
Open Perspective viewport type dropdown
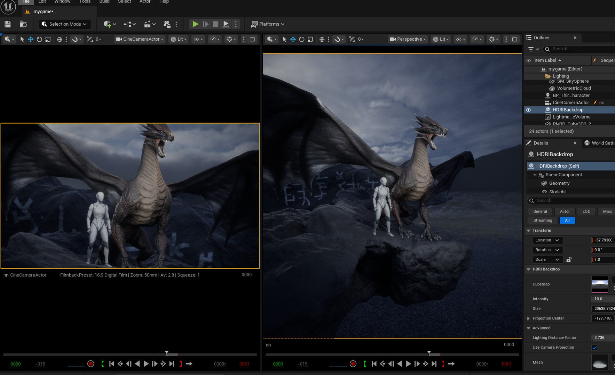point(408,39)
